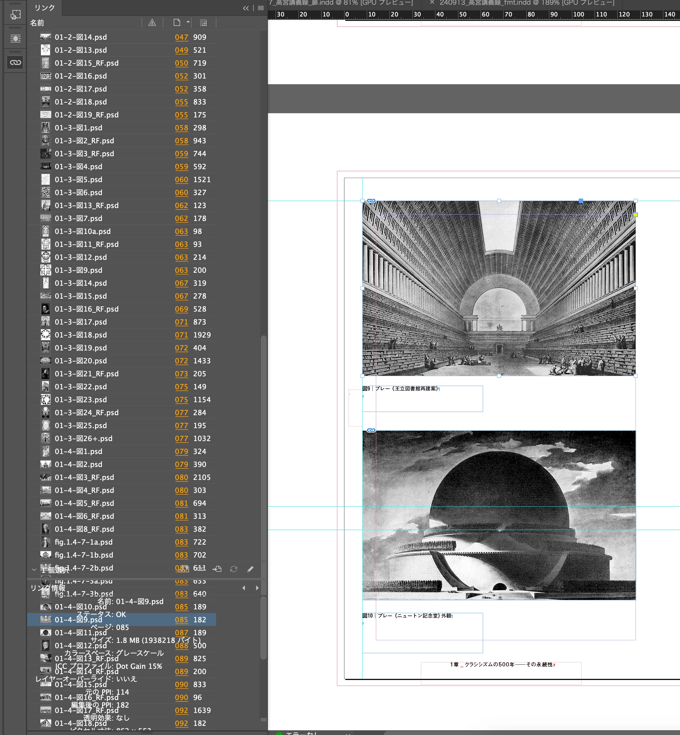Go to page 047 of 01-2-図14.psd
680x735 pixels.
coord(181,37)
